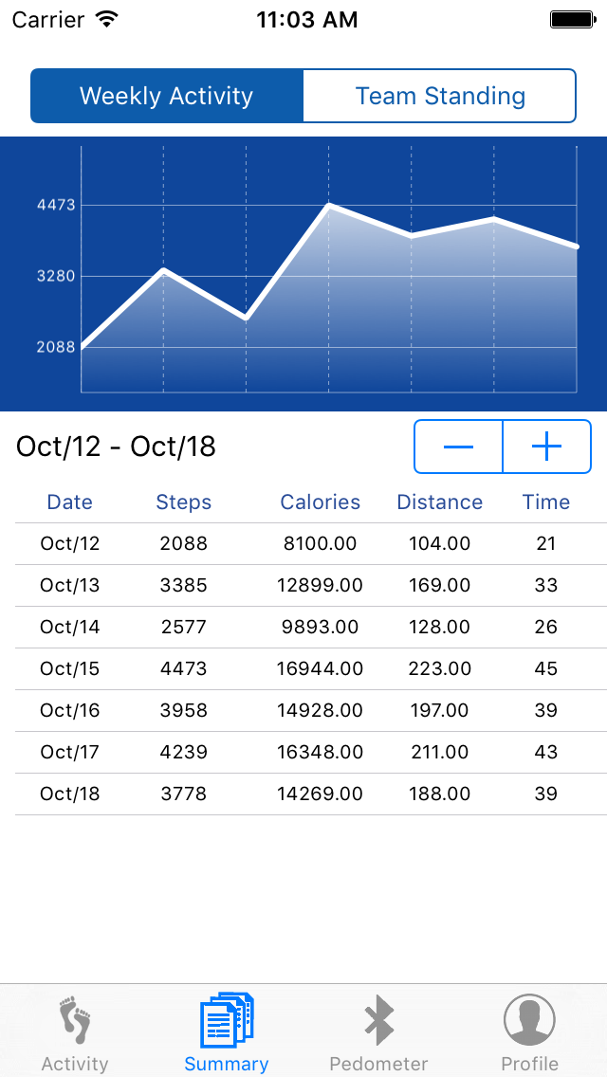This screenshot has width=607, height=1077.
Task: Tap the plus stepper for next week
Action: coord(547,447)
